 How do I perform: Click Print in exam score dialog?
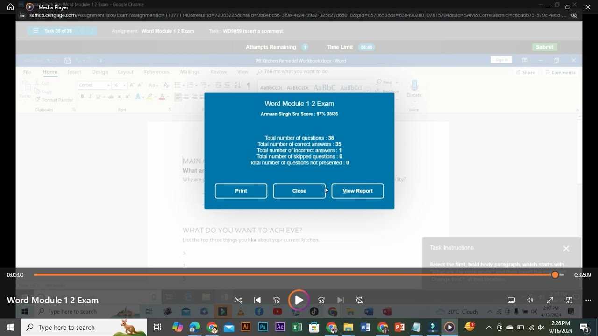[x=241, y=191]
